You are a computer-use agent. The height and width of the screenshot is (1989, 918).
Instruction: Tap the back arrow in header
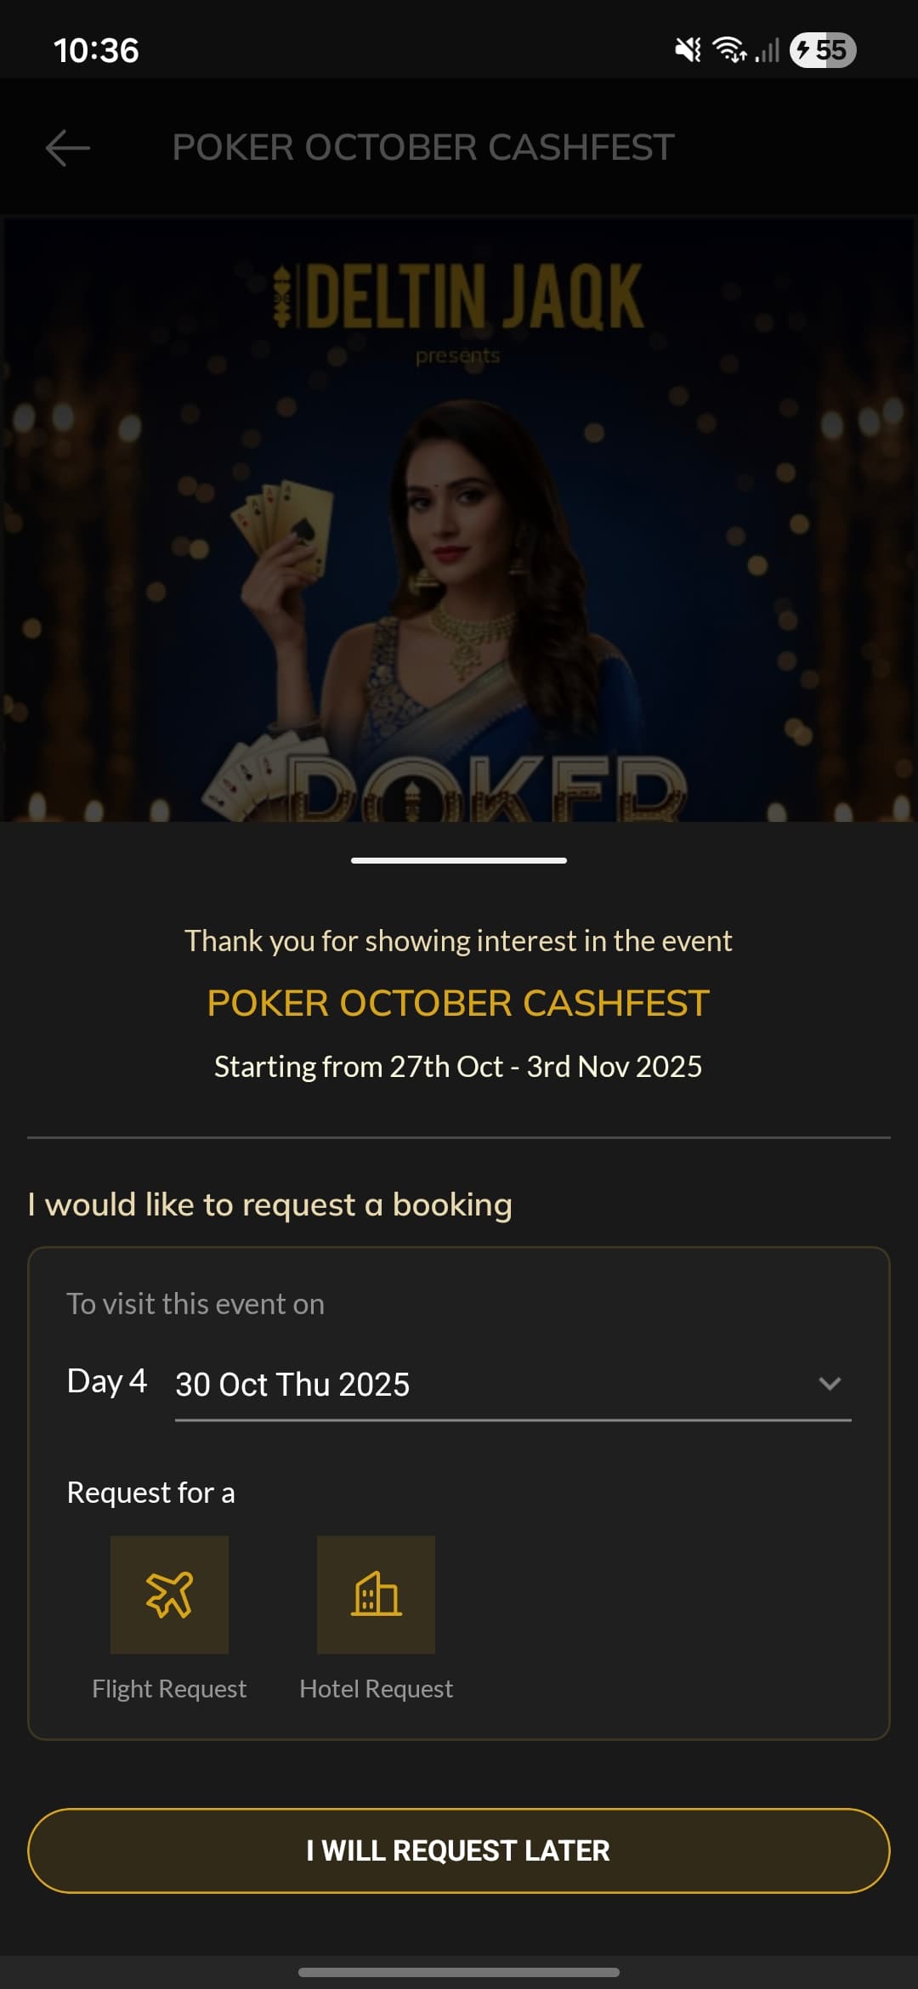coord(68,148)
